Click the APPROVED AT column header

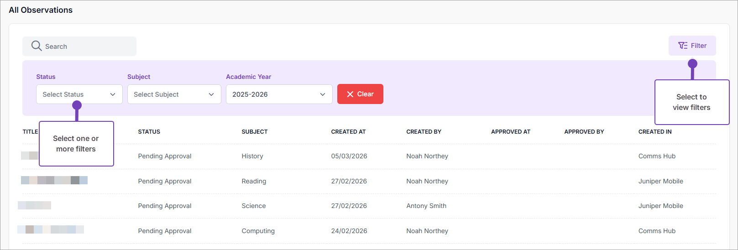[510, 132]
